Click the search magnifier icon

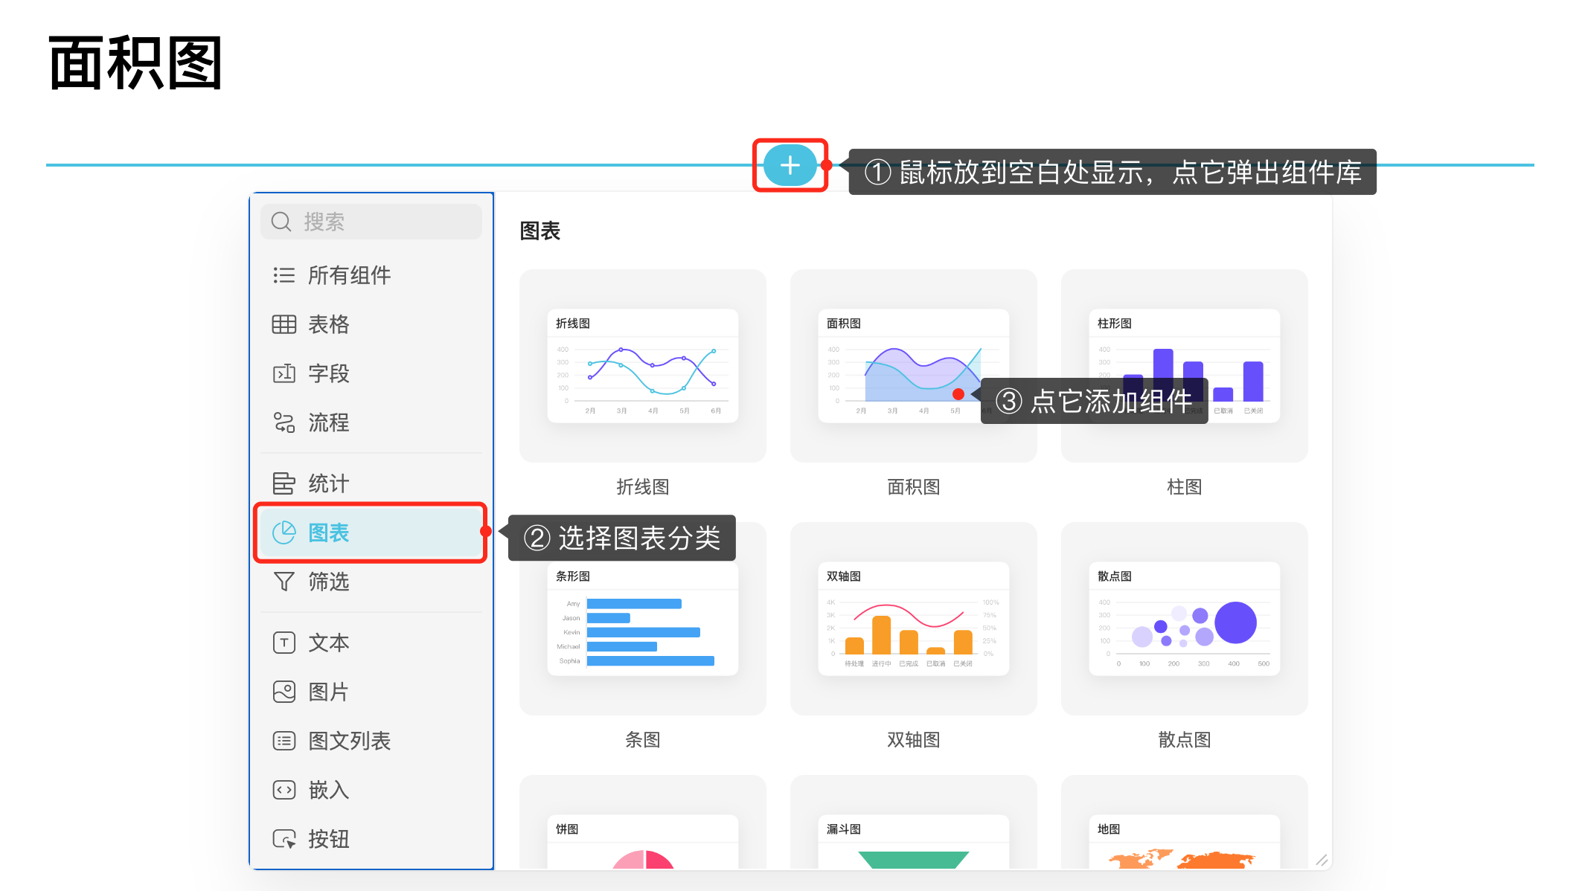point(281,222)
